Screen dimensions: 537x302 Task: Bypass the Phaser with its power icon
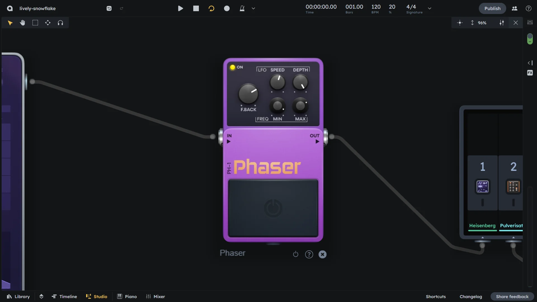tap(296, 254)
